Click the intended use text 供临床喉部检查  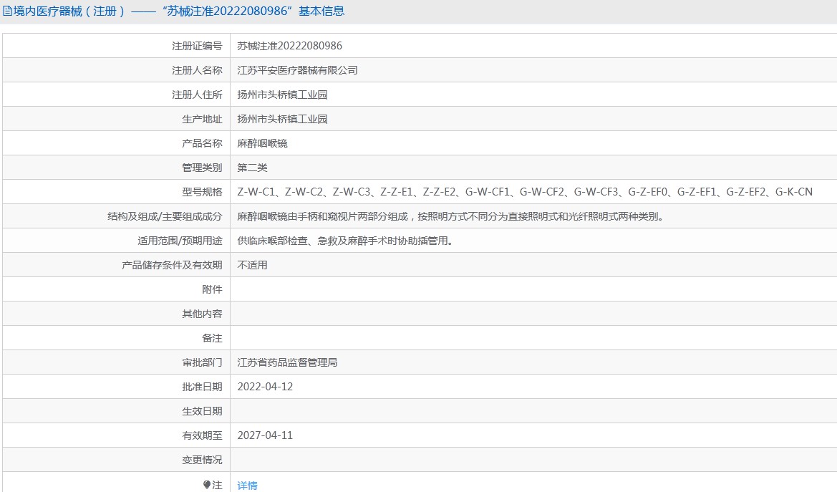pyautogui.click(x=345, y=241)
